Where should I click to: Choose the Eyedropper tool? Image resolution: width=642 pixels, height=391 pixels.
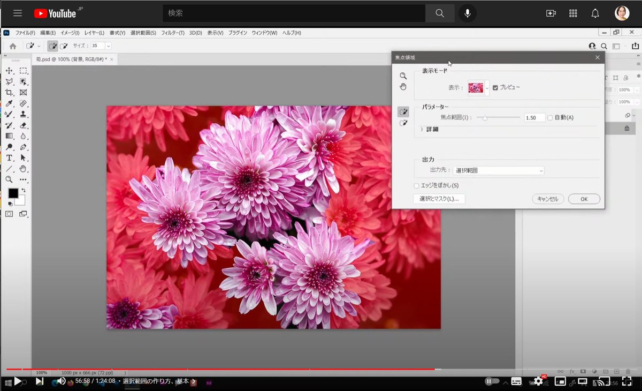tap(9, 103)
